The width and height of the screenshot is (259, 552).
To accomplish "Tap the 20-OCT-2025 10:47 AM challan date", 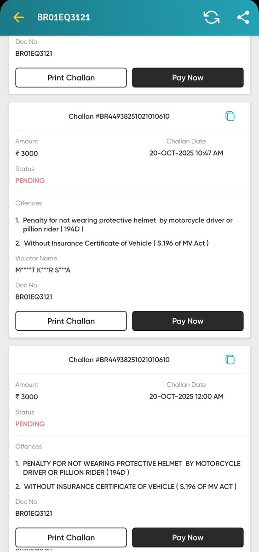I will tap(186, 153).
